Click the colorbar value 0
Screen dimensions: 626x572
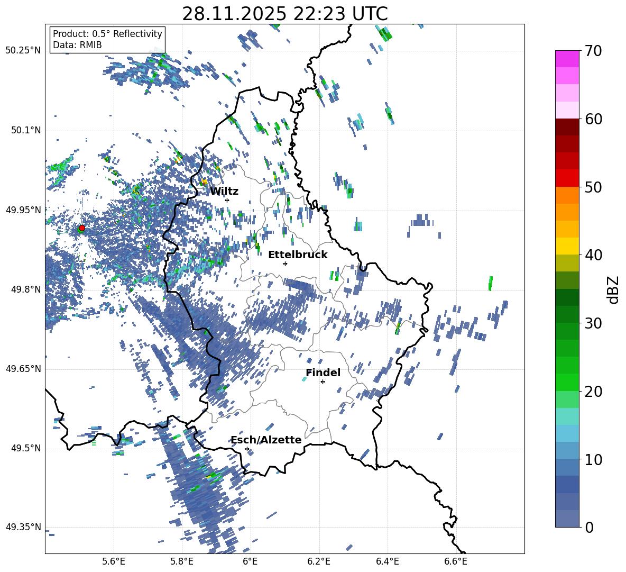589,527
